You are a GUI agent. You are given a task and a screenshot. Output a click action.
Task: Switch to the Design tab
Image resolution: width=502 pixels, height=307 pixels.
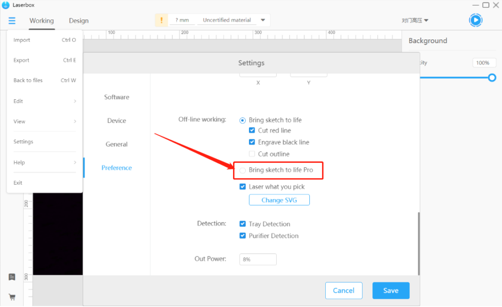tap(79, 21)
